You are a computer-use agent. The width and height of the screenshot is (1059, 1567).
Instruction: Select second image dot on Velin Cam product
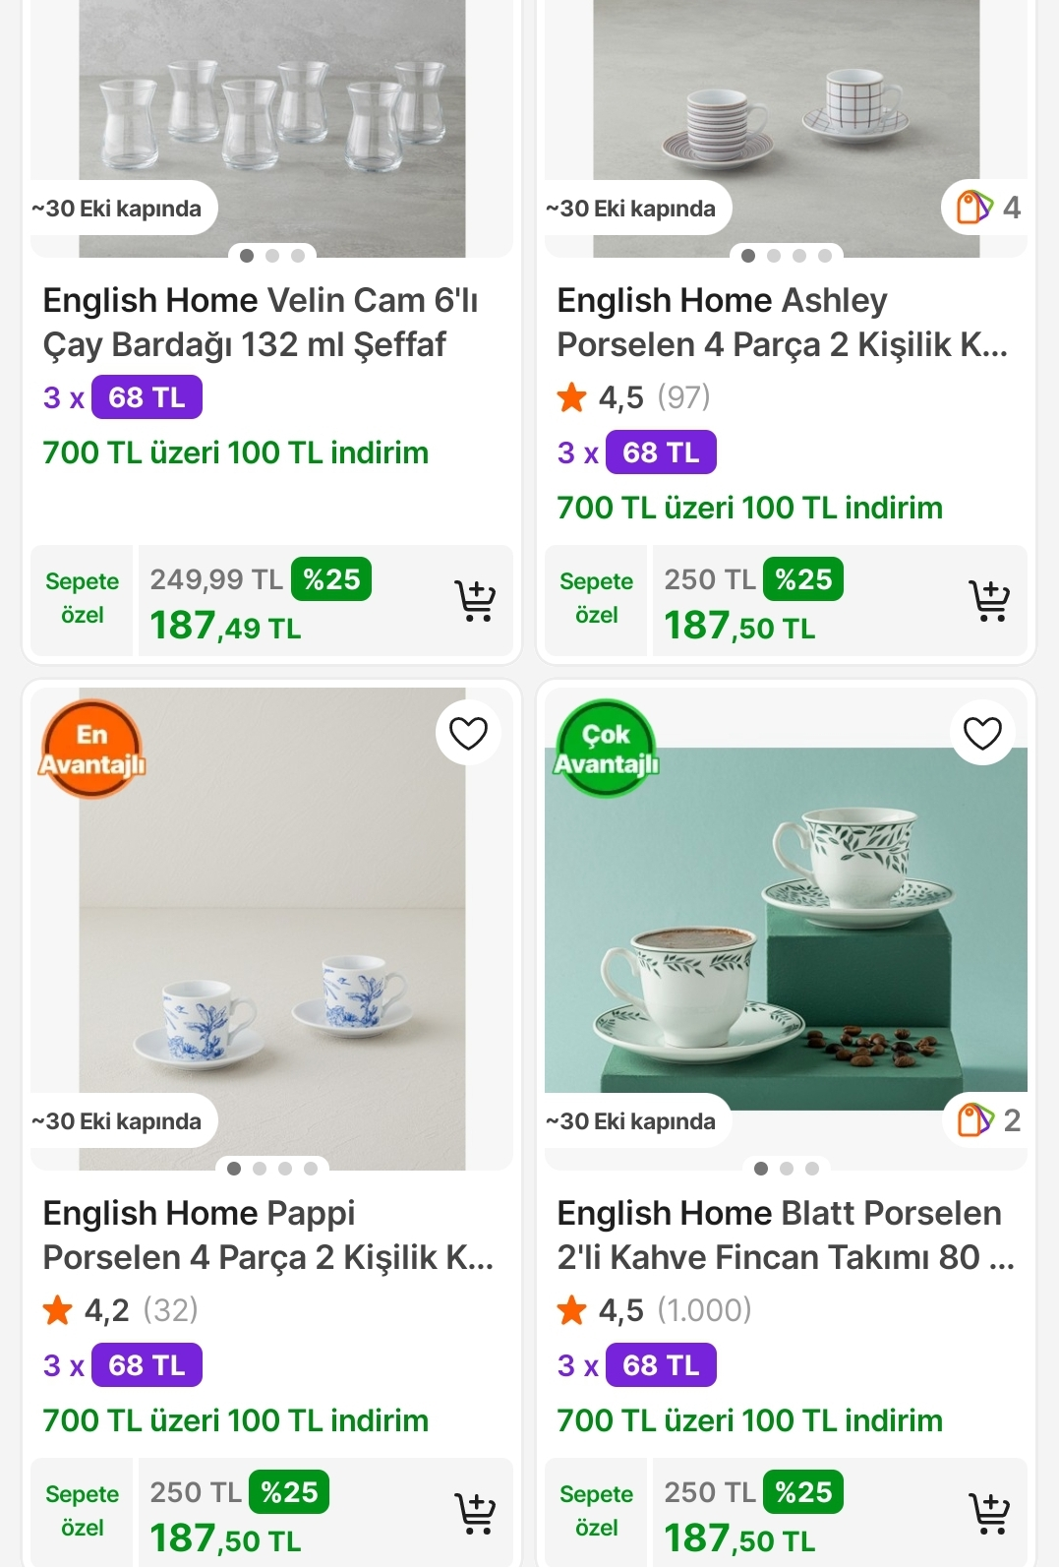coord(272,256)
